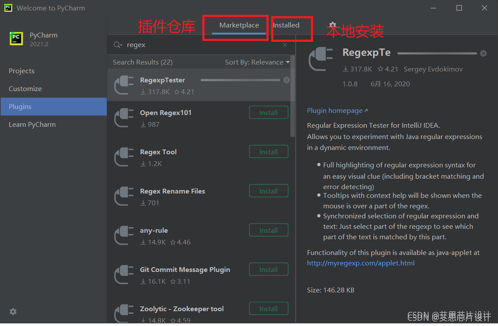Click the 701 download count of Regex Rename Files
This screenshot has height=326, width=498.
coord(150,203)
